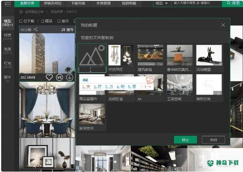The image size is (243, 172).
Task: Select the 活动模型 collection folder
Action: coord(209,58)
